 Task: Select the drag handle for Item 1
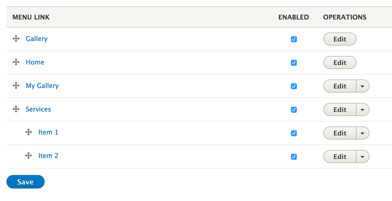29,132
